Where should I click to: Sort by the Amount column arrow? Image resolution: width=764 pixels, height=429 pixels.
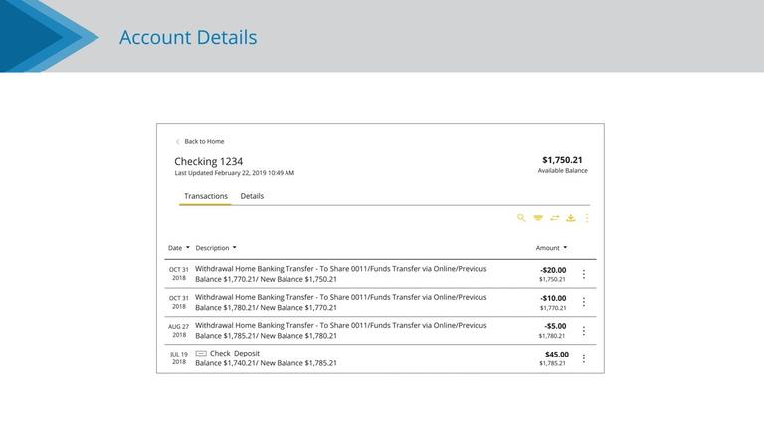(x=565, y=247)
